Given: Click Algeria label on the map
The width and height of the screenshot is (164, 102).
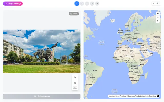Looking at the screenshot, I should [124, 50].
